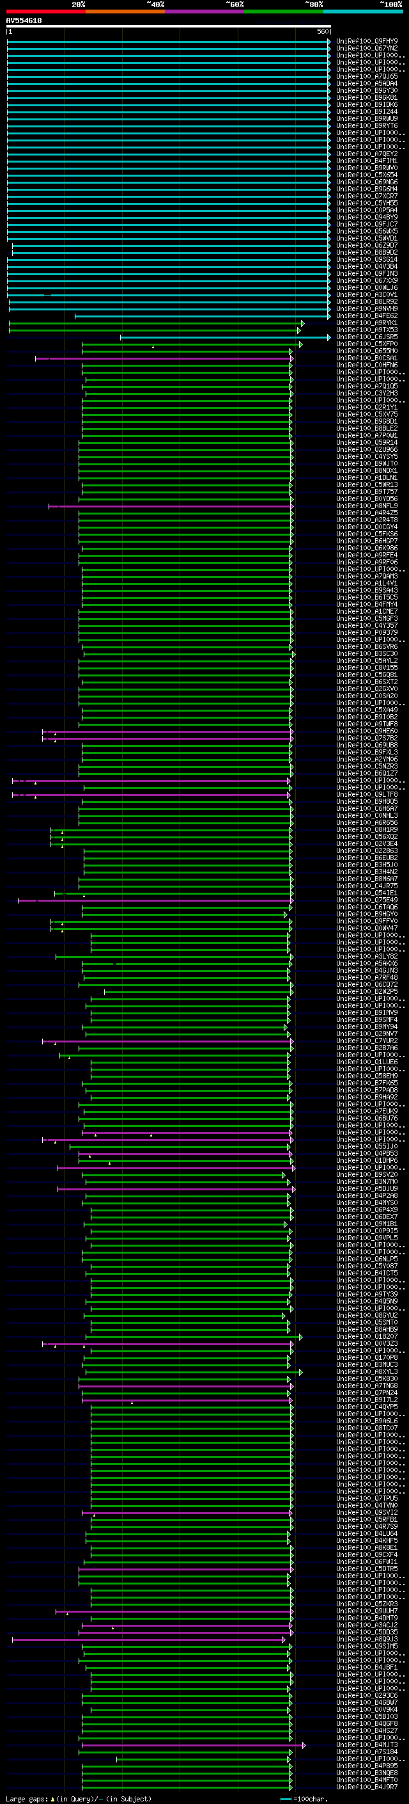Select the UniRef100_C6JSR5 label
This screenshot has height=1804, width=409.
click(x=366, y=337)
